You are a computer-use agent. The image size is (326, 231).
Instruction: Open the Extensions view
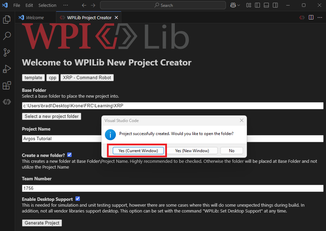(x=7, y=85)
